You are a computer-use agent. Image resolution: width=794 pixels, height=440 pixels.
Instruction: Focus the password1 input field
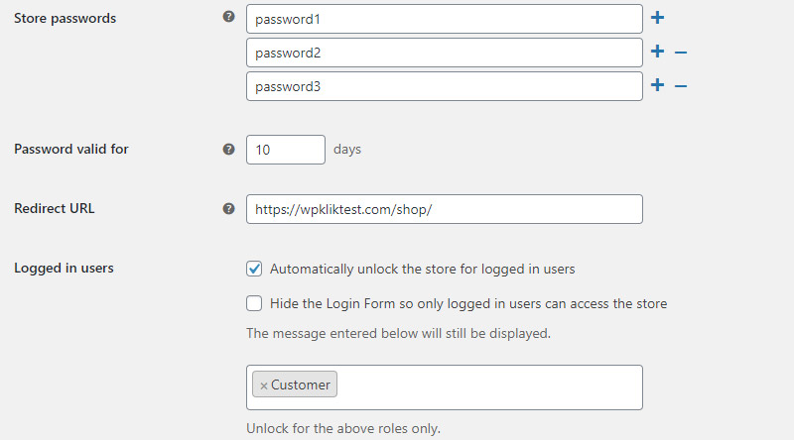[x=445, y=19]
